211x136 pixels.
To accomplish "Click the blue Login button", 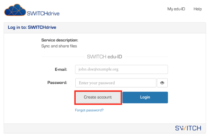I will (145, 97).
